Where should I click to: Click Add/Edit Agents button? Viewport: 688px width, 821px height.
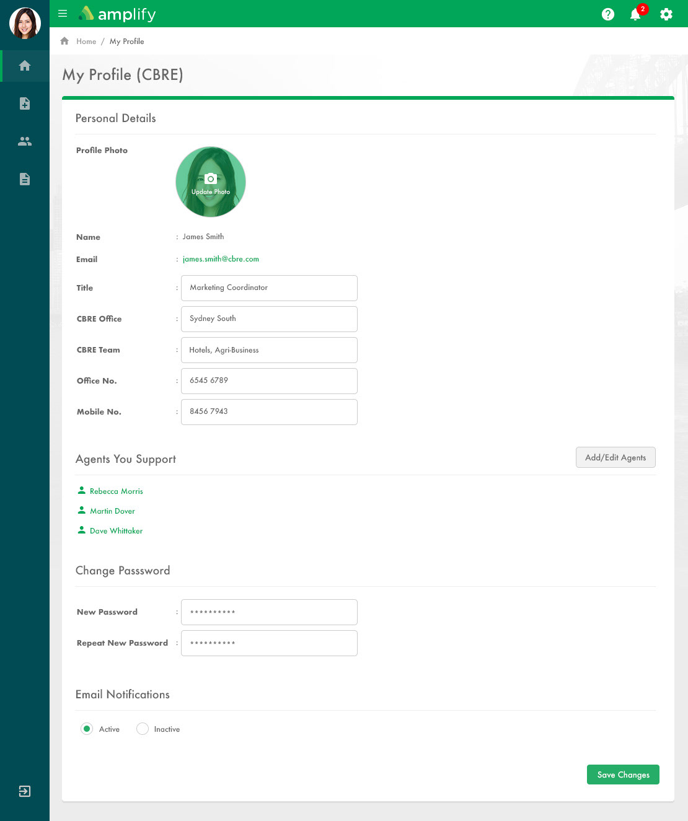pyautogui.click(x=615, y=457)
